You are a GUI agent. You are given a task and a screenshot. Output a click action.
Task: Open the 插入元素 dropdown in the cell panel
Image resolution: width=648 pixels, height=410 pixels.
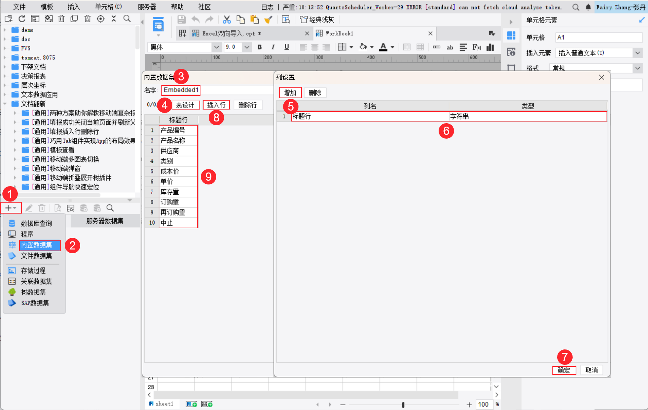pyautogui.click(x=637, y=53)
